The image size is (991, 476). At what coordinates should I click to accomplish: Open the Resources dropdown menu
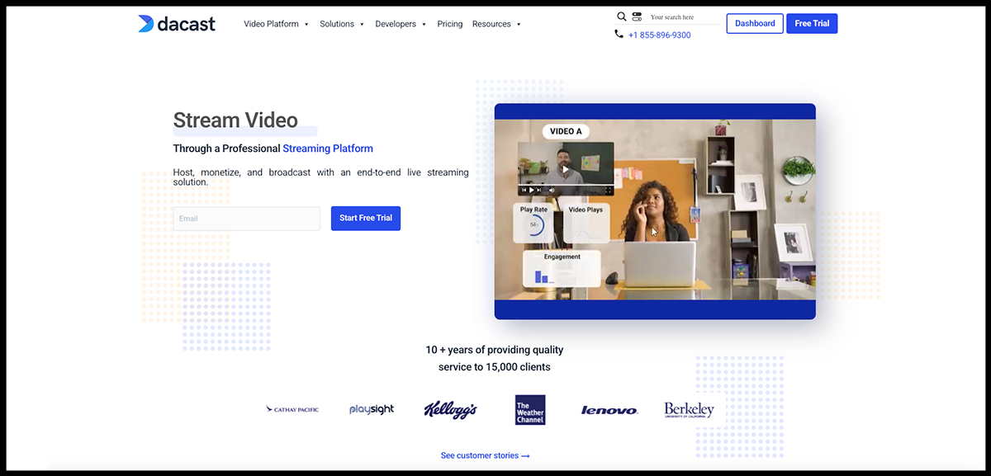tap(496, 24)
